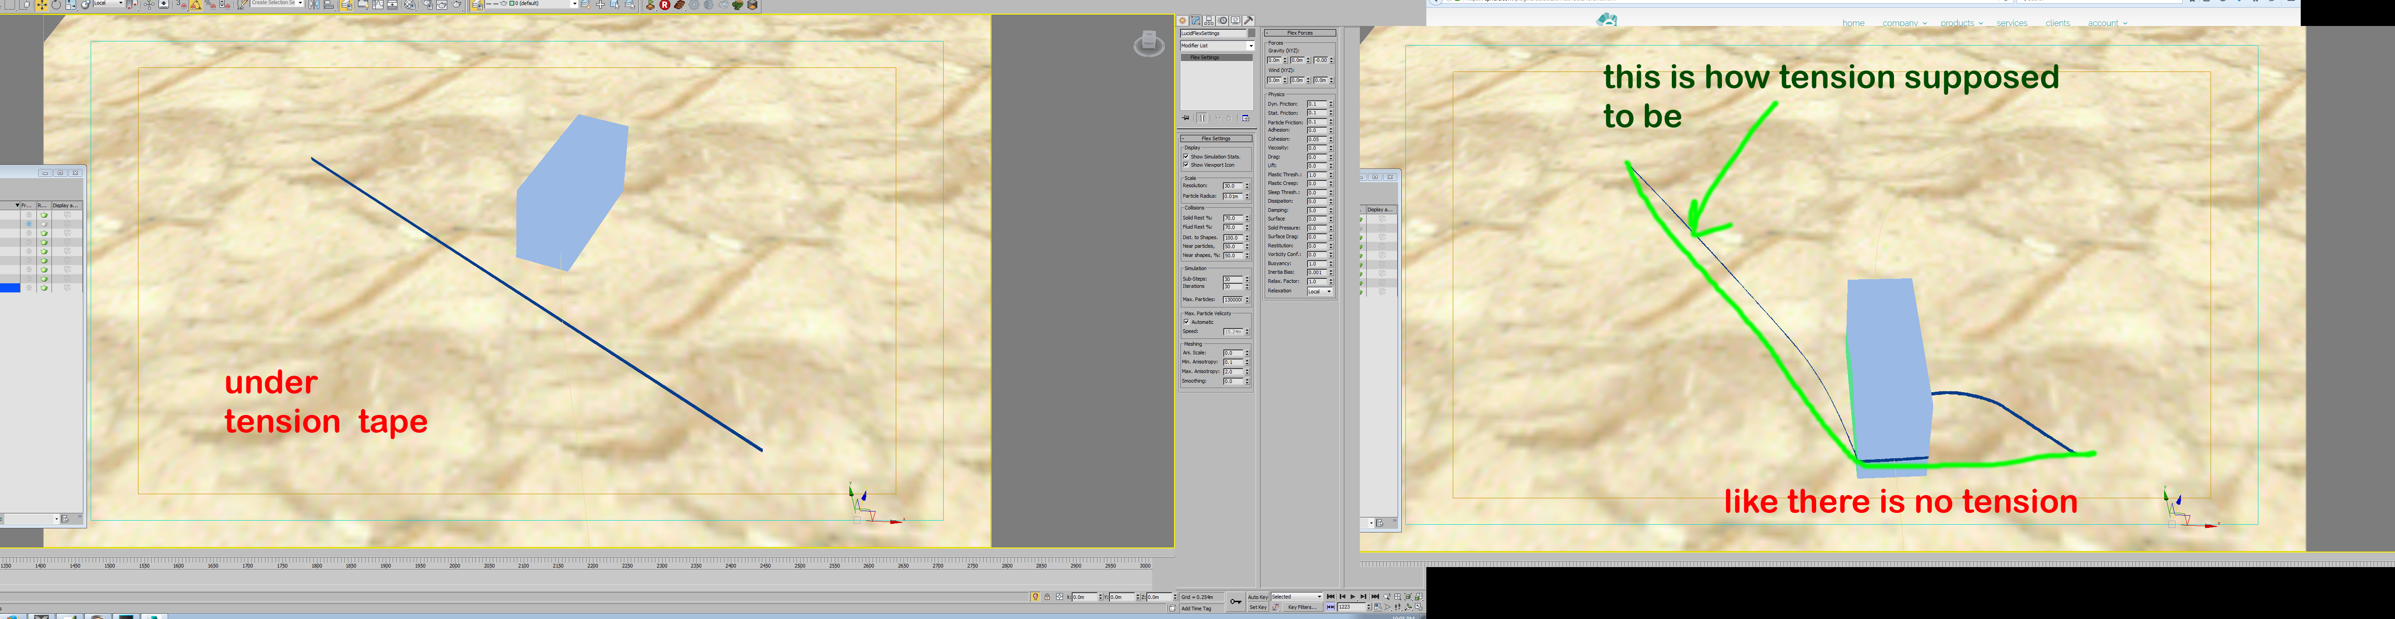Click the Pin Stack icon

tap(1185, 118)
